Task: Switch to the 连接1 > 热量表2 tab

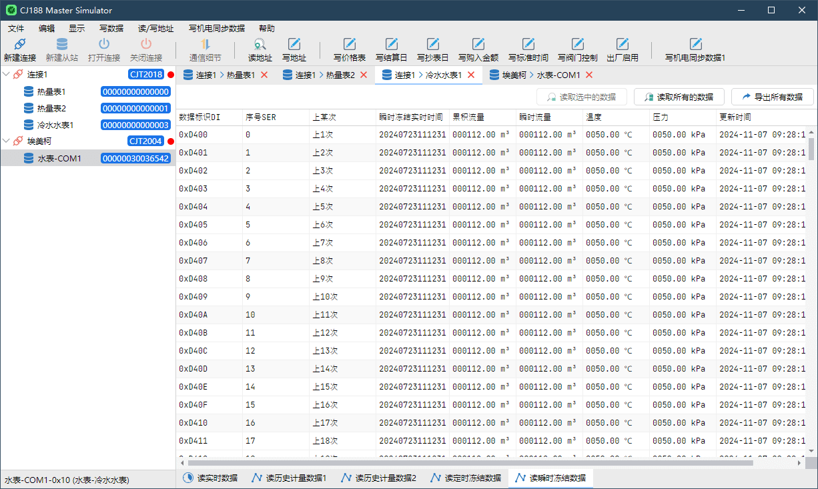Action: [x=325, y=75]
